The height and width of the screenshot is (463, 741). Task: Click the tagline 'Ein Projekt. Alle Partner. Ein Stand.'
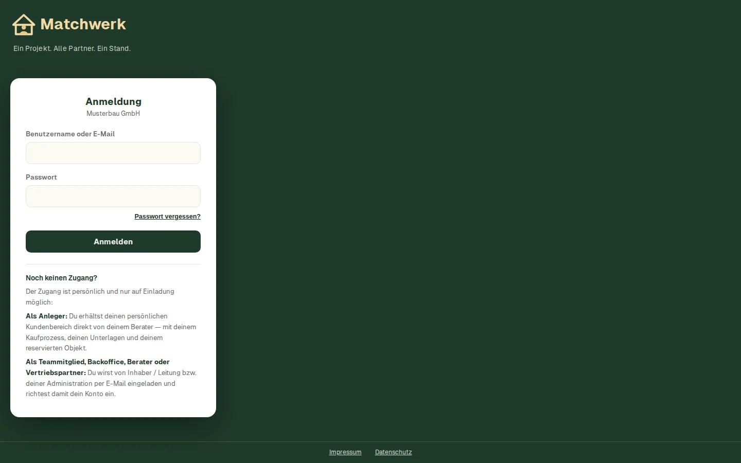72,48
